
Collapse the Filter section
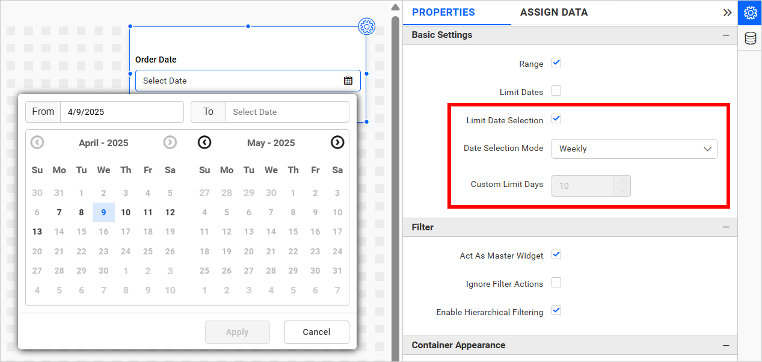(725, 227)
